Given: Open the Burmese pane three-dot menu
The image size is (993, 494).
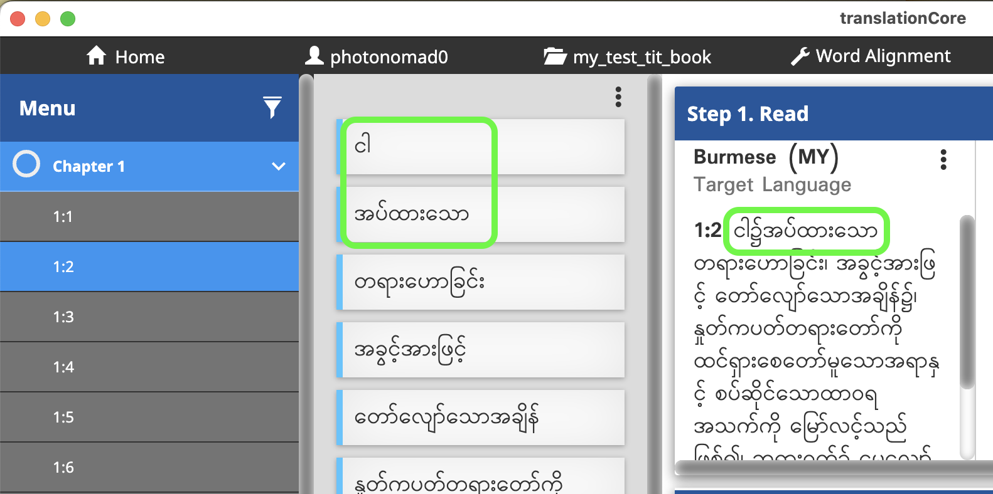Looking at the screenshot, I should 943,159.
